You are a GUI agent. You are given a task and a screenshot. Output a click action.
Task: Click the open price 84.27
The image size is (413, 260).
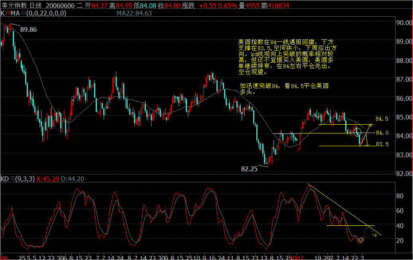(100, 5)
